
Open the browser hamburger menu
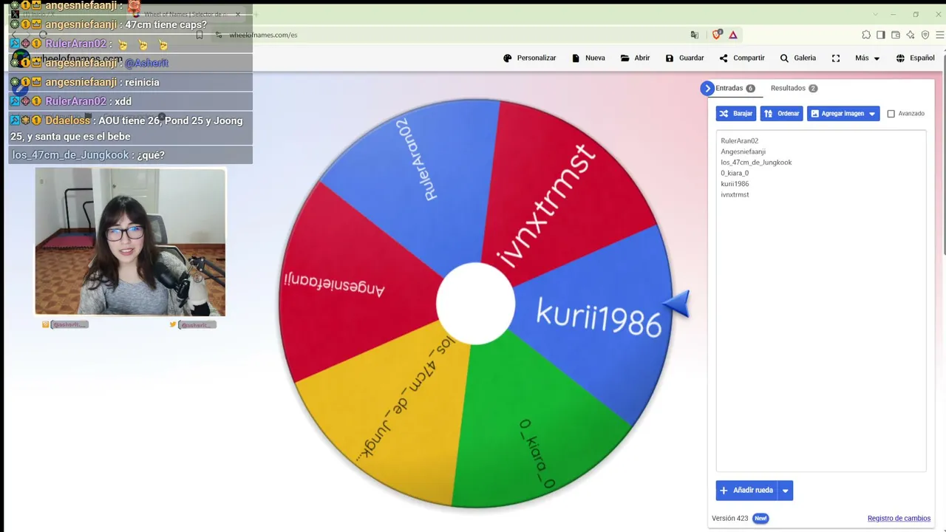click(x=940, y=35)
